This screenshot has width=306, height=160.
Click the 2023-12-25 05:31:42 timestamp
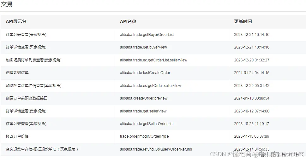pos(252,86)
